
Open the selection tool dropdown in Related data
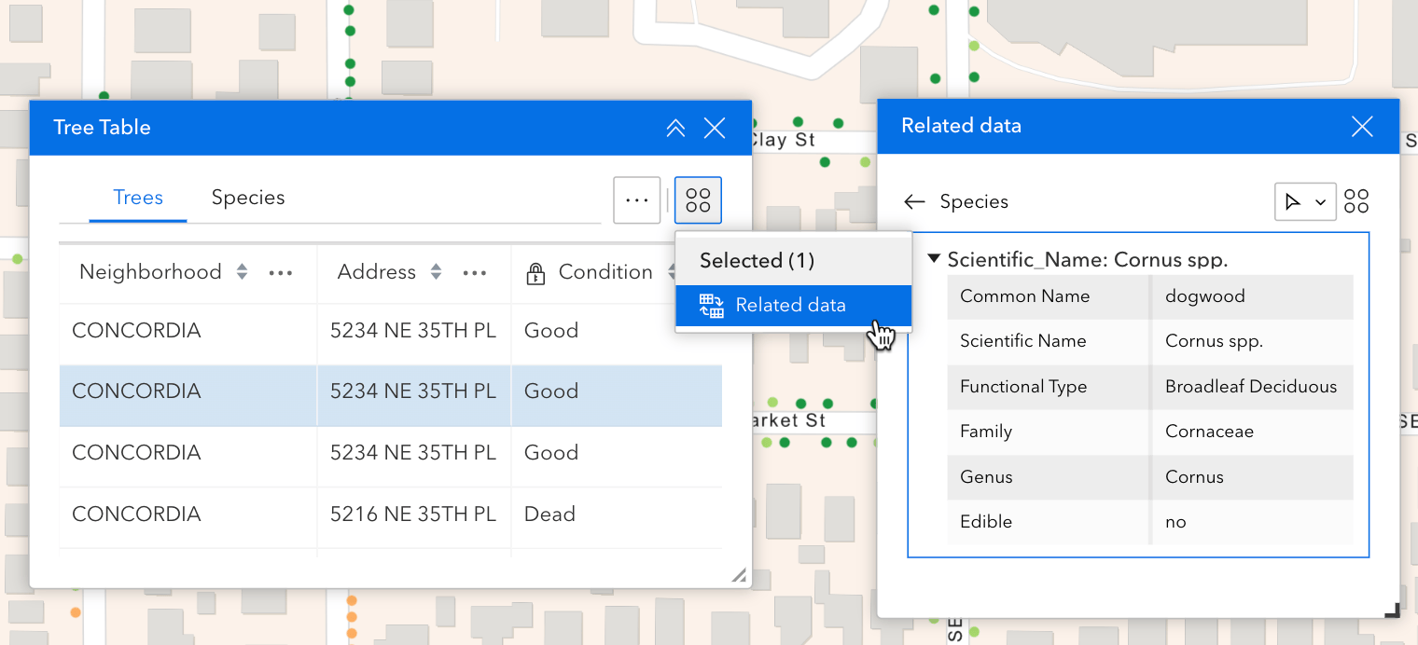click(x=1304, y=202)
